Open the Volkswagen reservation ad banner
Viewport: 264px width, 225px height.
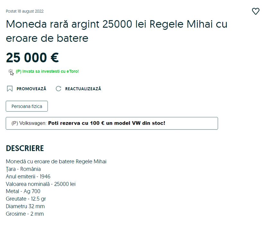[x=112, y=123]
